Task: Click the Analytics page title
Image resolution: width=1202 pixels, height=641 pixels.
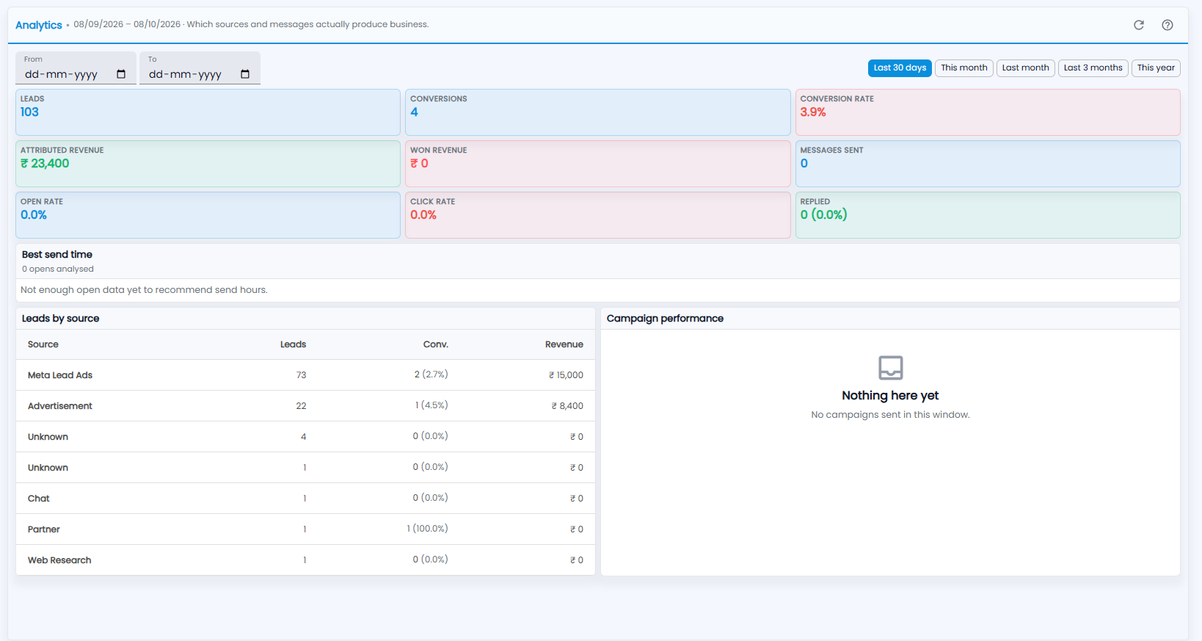Action: coord(39,25)
